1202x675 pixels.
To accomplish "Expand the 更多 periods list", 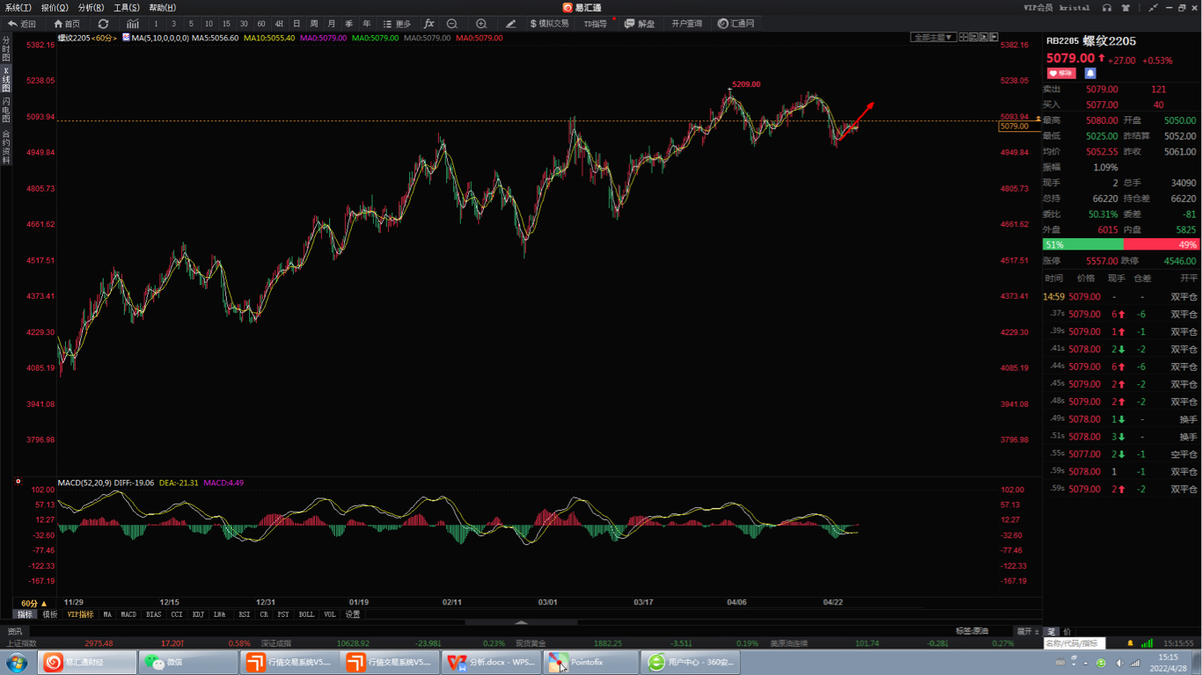I will tap(398, 24).
